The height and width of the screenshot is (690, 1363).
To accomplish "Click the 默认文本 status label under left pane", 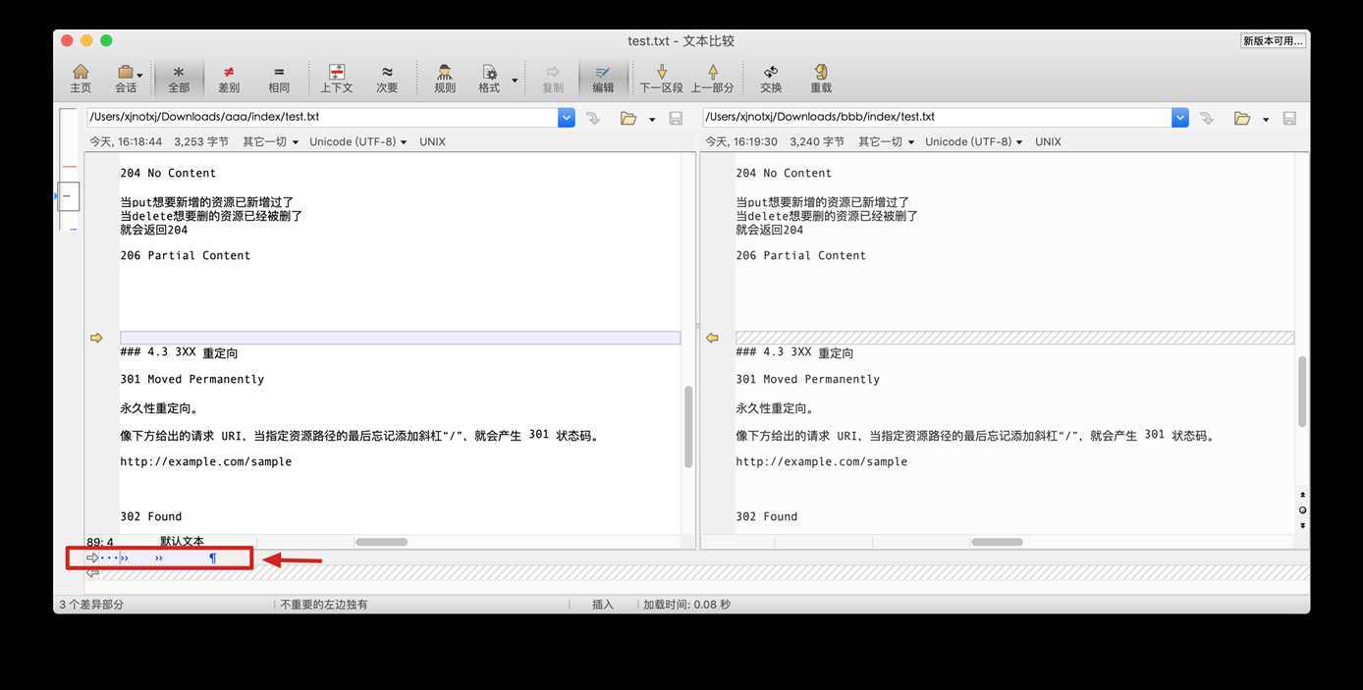I will click(182, 542).
